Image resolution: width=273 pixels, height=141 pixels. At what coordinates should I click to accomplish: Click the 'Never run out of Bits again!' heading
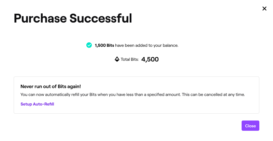click(51, 86)
